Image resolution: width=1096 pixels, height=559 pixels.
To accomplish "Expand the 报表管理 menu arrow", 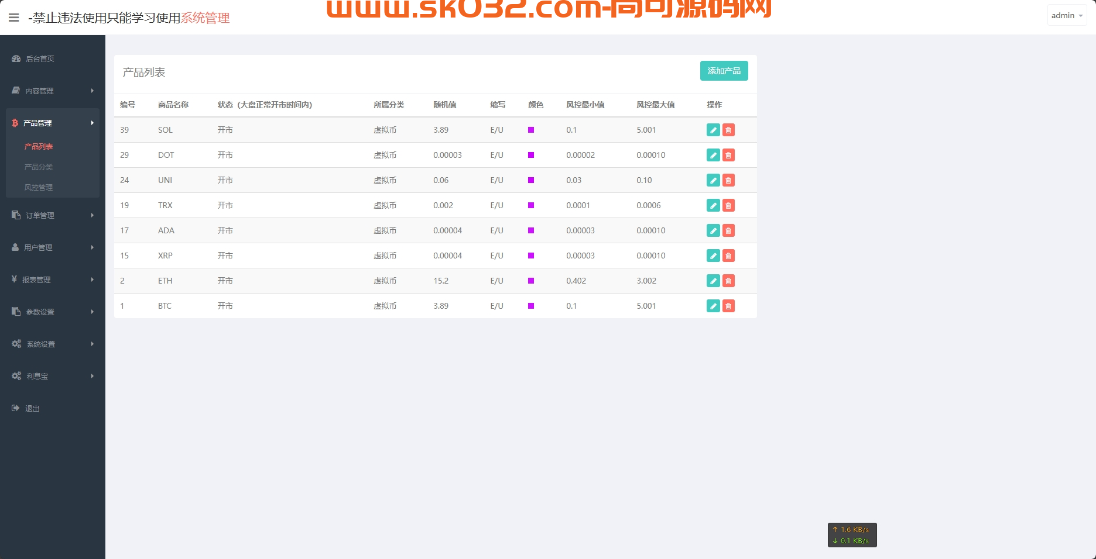I will 93,279.
